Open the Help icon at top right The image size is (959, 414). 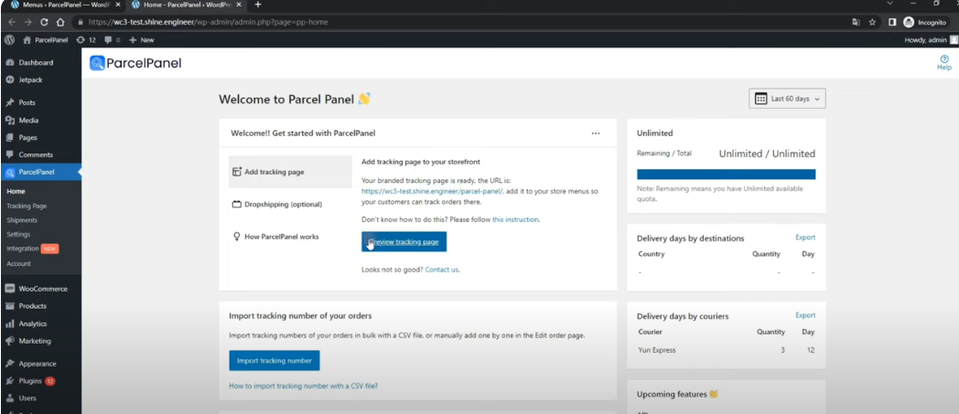(944, 62)
